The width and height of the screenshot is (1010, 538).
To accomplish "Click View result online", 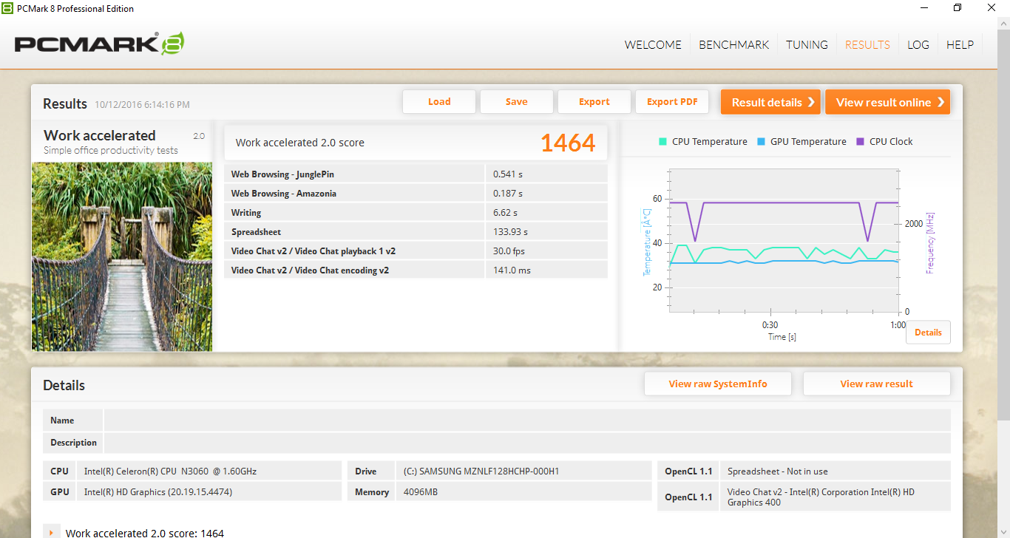I will [887, 102].
